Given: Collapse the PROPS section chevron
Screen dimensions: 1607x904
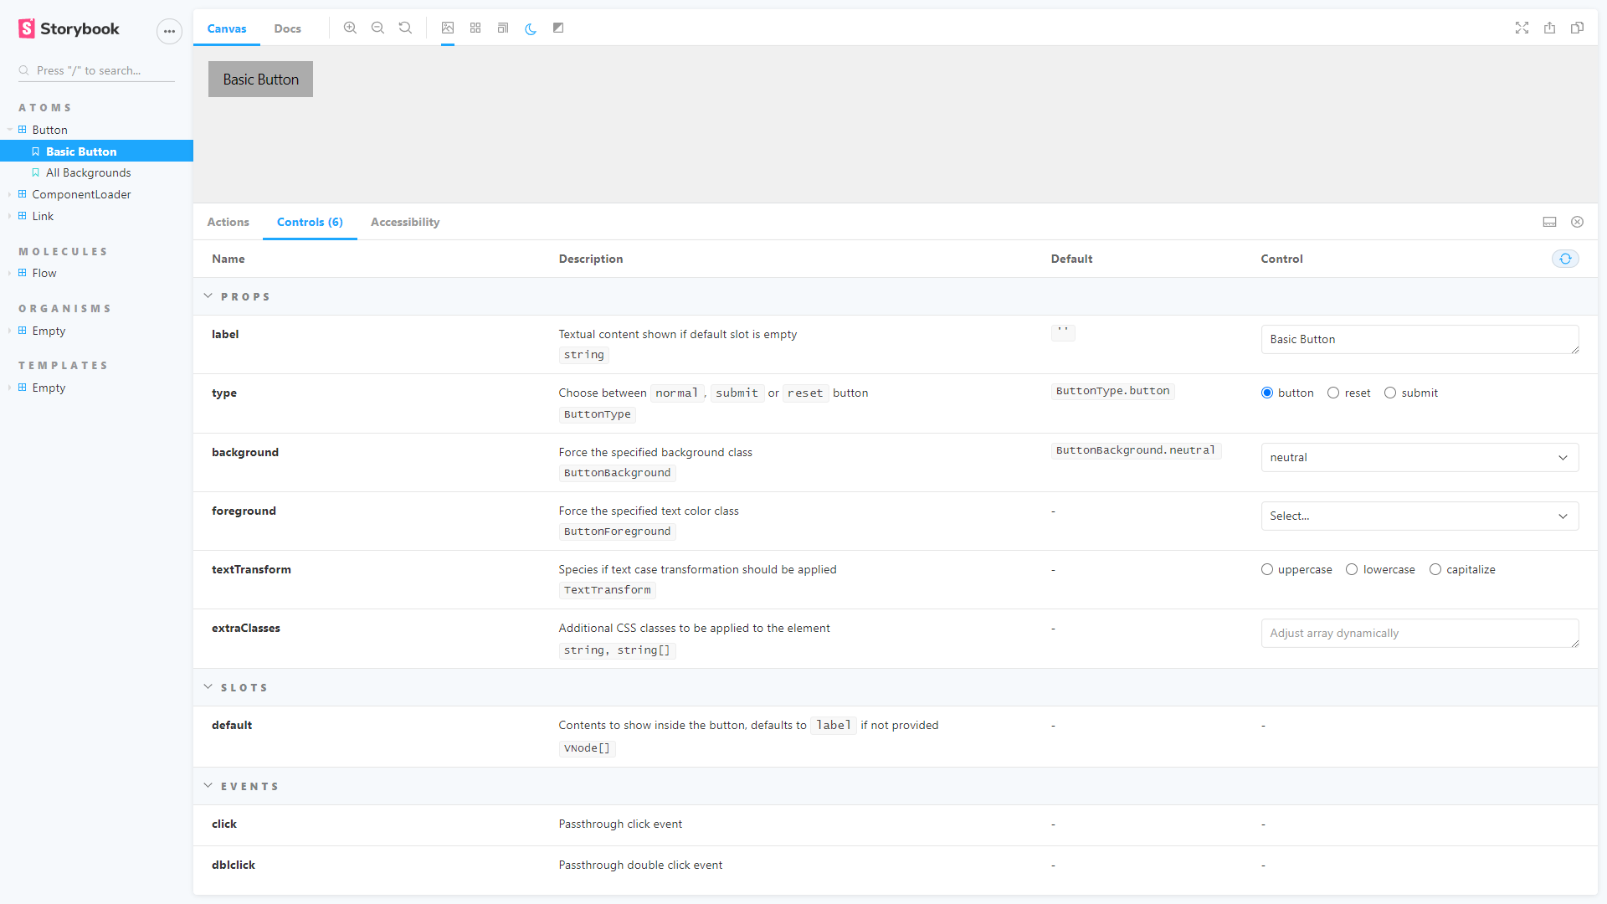Looking at the screenshot, I should 208,296.
